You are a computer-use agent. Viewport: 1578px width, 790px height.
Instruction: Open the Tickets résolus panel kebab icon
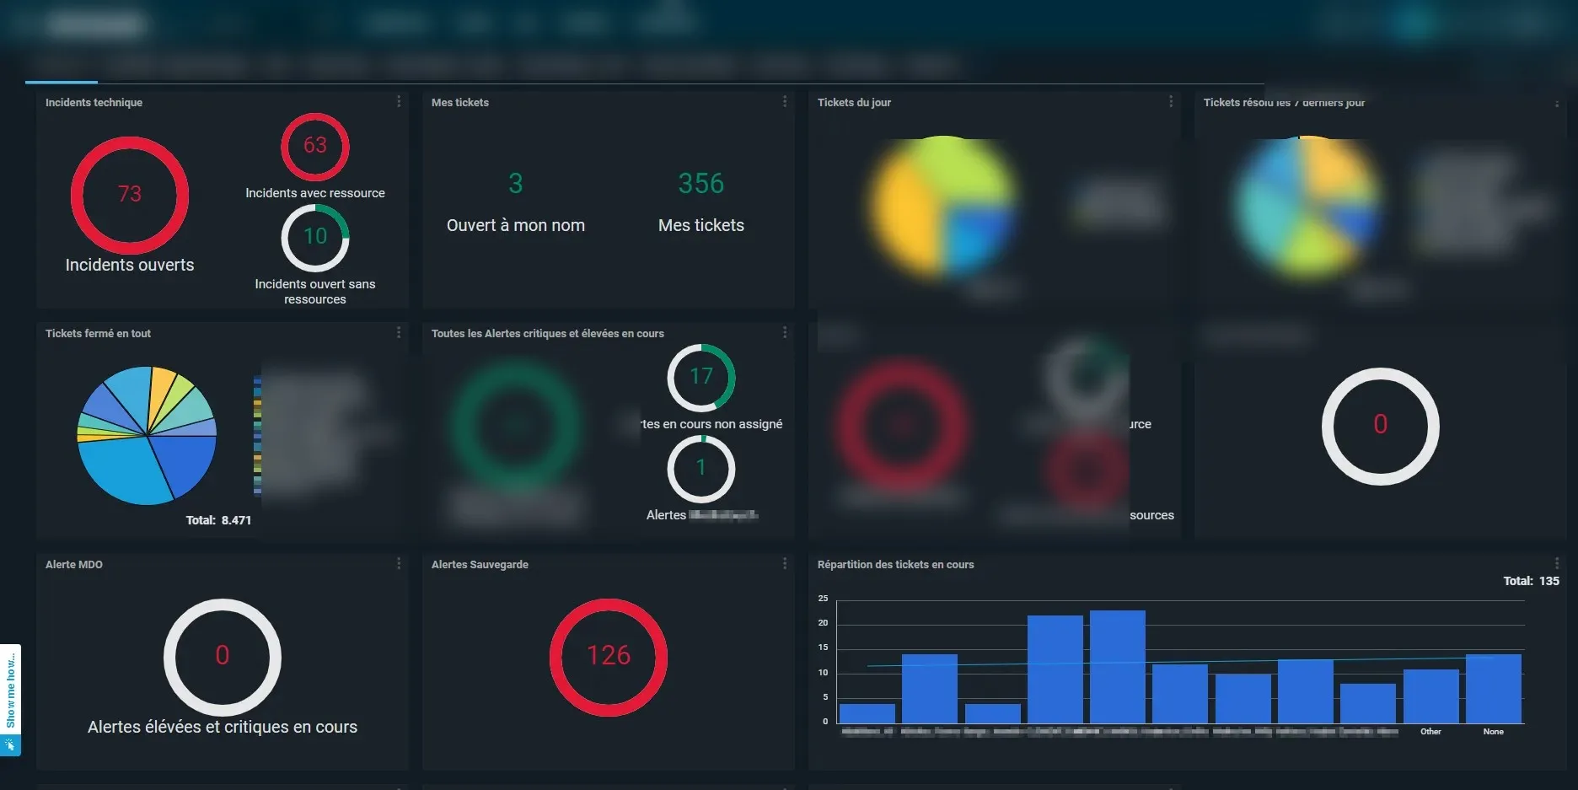1556,105
